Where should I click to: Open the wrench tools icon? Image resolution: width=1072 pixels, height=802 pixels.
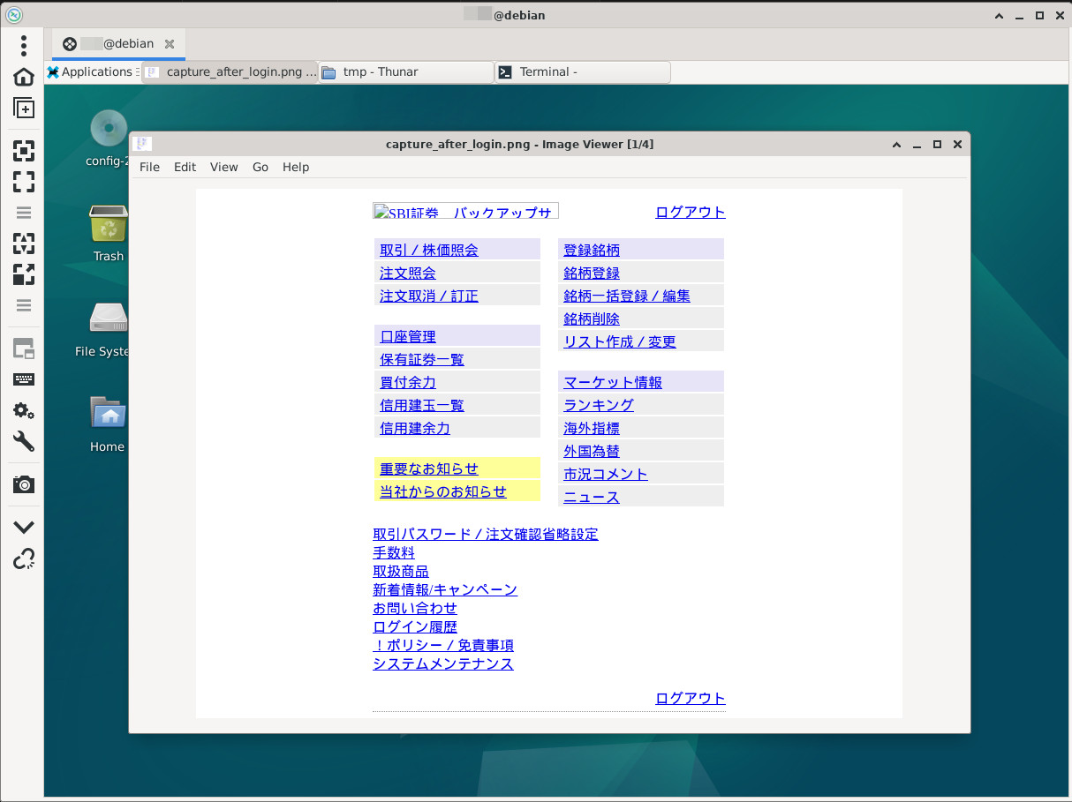pos(24,441)
